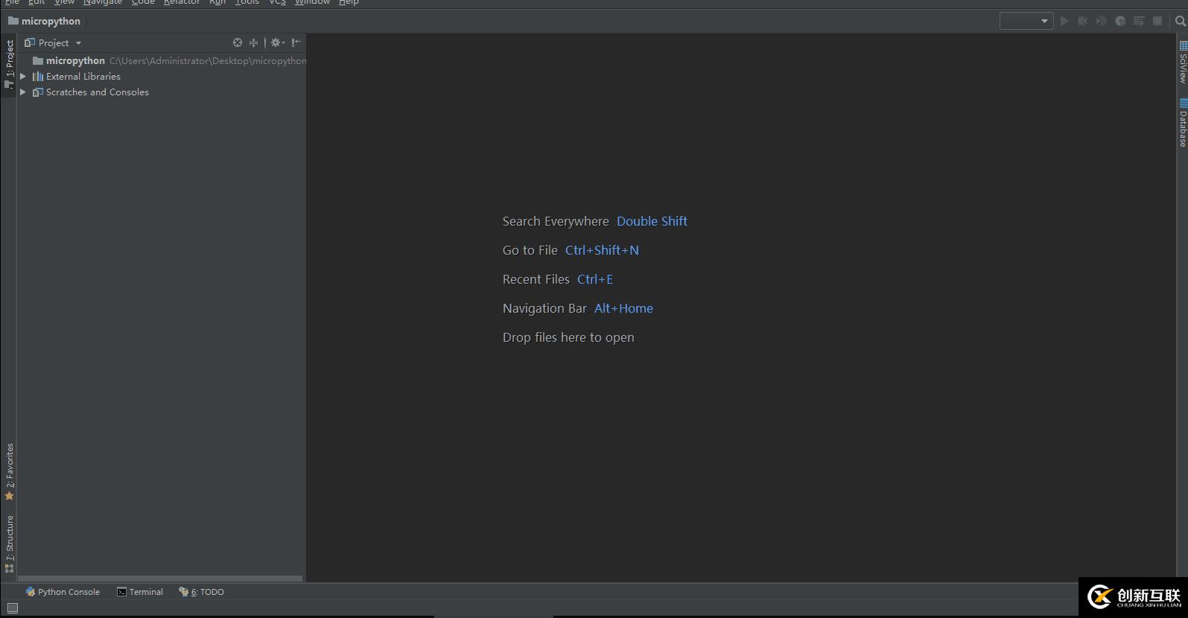Select the Scratches and Consoles tree row
This screenshot has height=618, width=1188.
[161, 92]
